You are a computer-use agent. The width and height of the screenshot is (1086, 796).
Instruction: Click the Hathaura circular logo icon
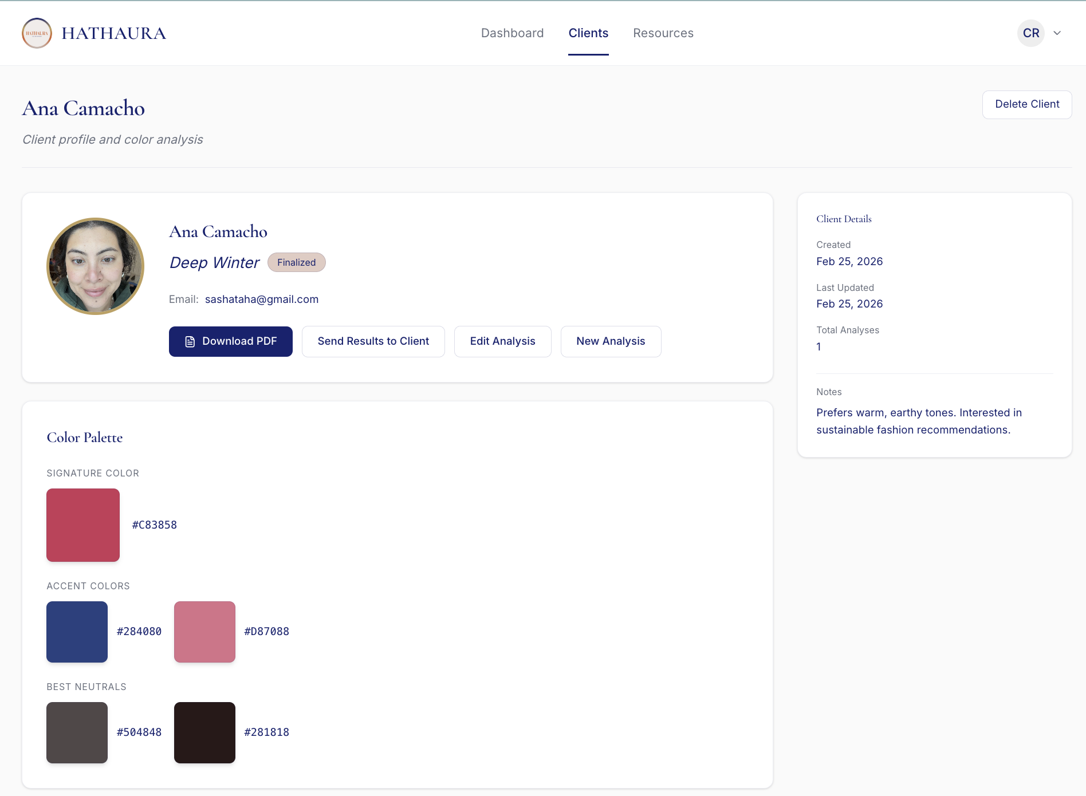tap(37, 33)
